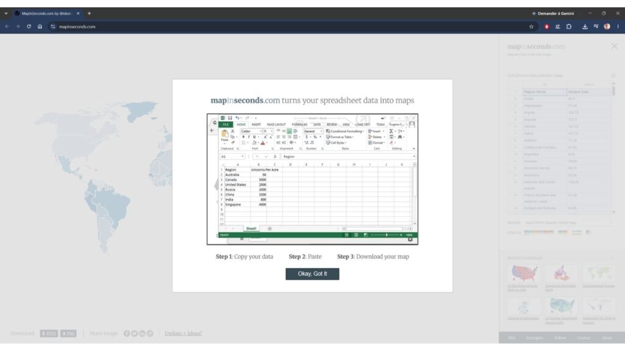
Task: Open the Canada map example thumbnail
Action: [561, 274]
